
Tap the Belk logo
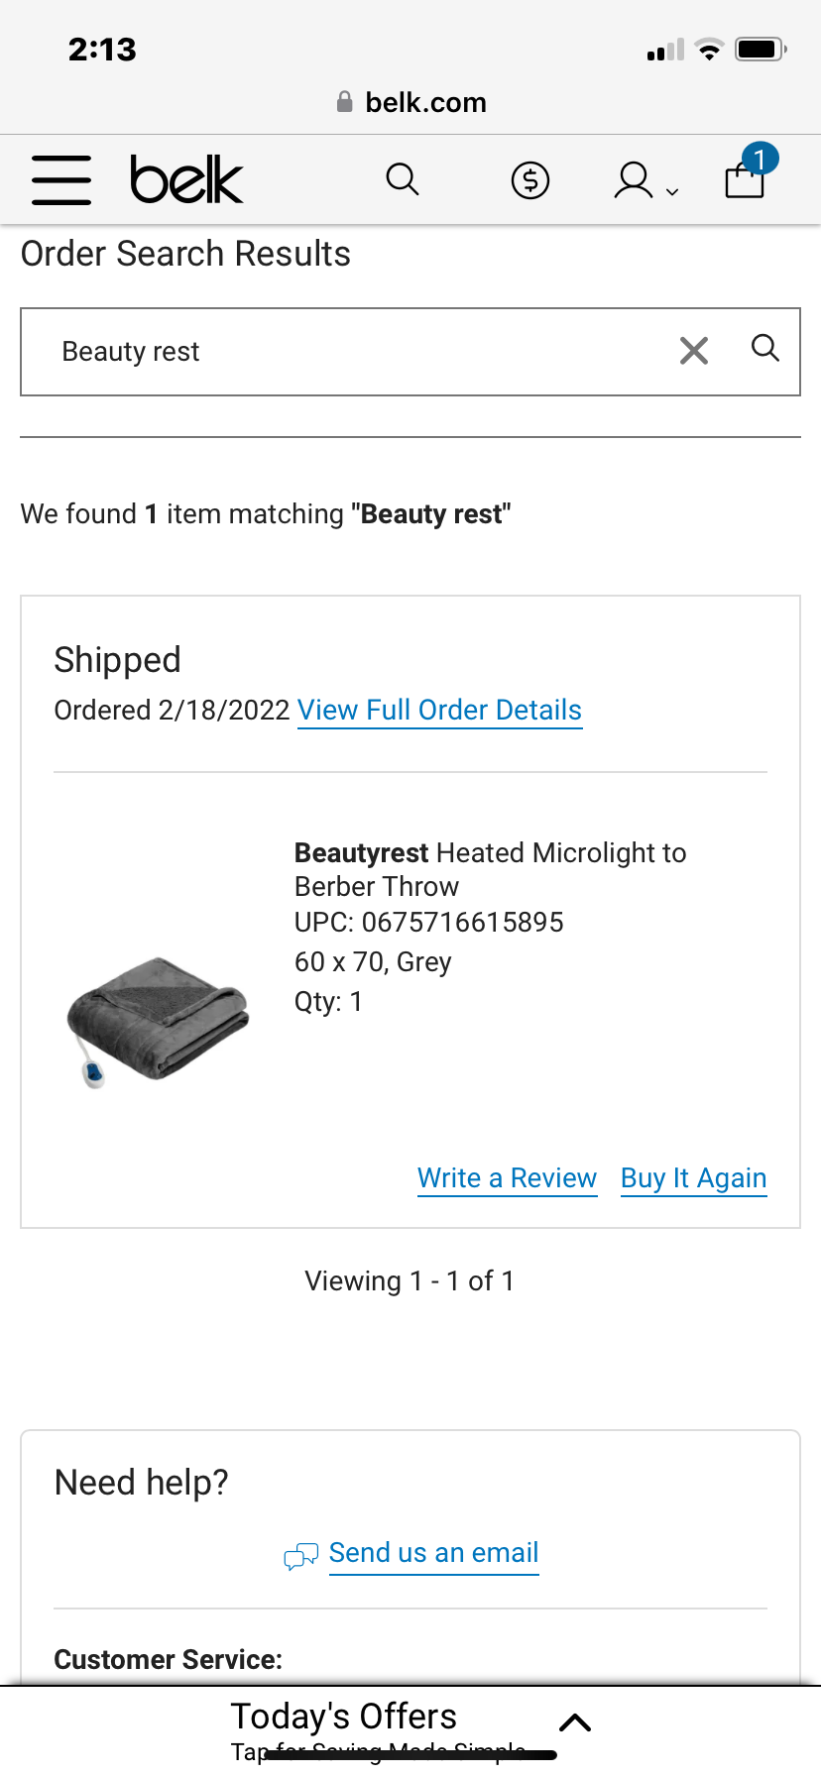coord(186,180)
